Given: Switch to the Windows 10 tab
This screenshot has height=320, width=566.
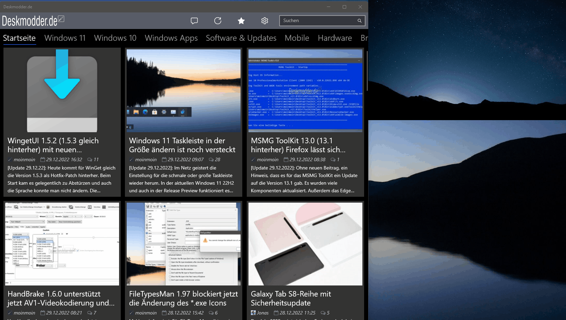Looking at the screenshot, I should pyautogui.click(x=115, y=38).
